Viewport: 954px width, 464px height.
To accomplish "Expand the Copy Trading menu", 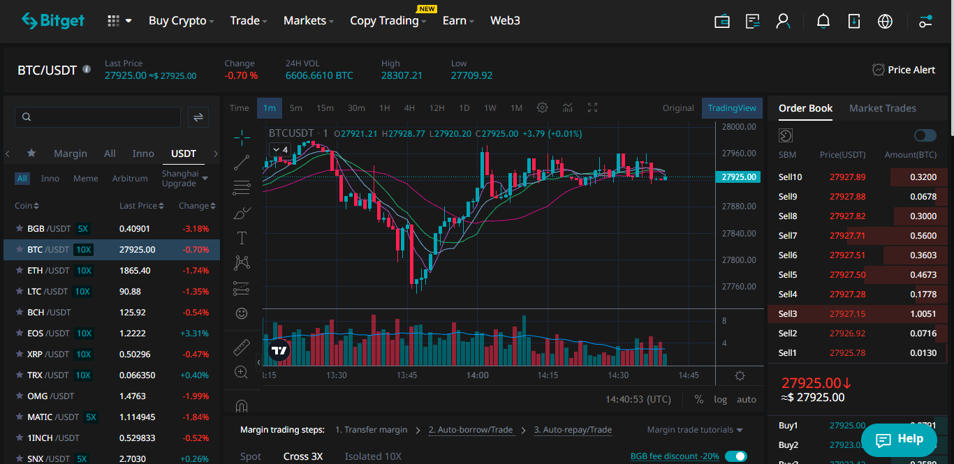I will pyautogui.click(x=388, y=21).
